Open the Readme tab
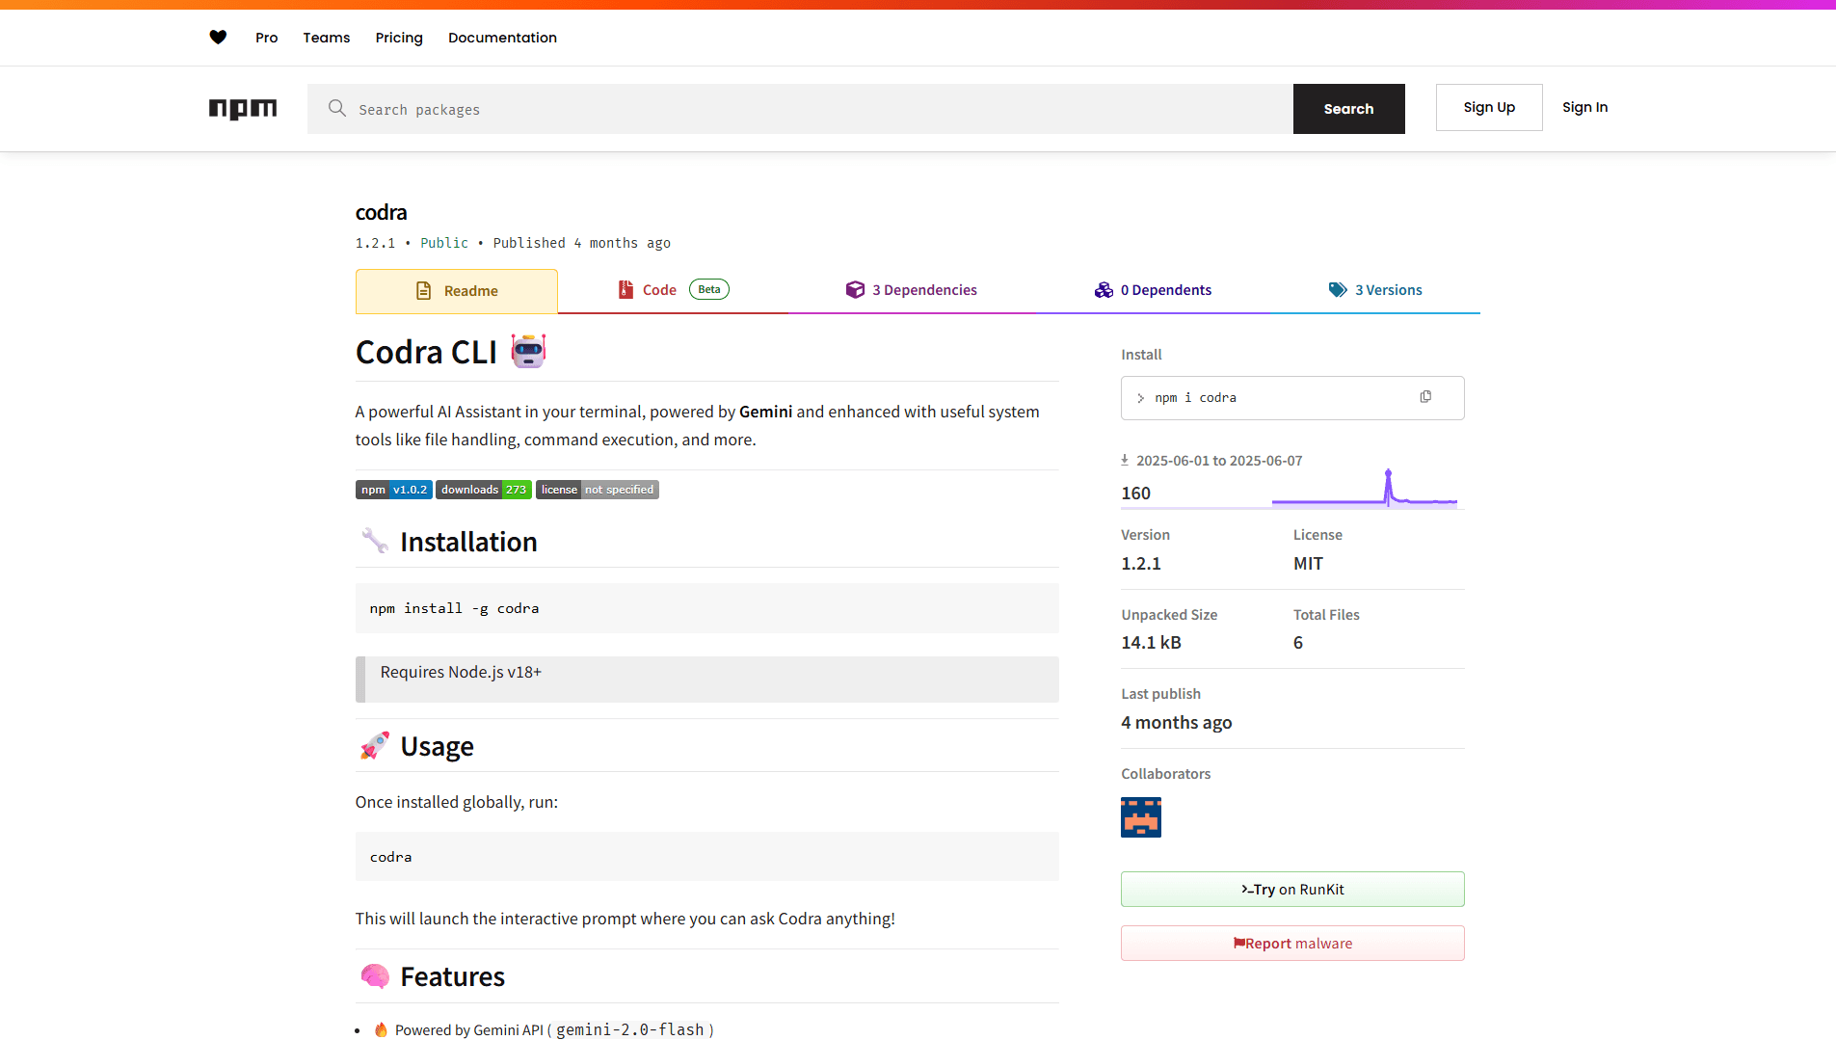The width and height of the screenshot is (1836, 1040). click(457, 291)
